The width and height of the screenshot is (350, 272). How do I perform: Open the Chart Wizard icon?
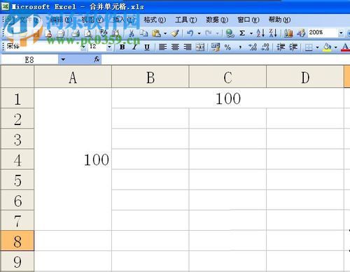[288, 34]
